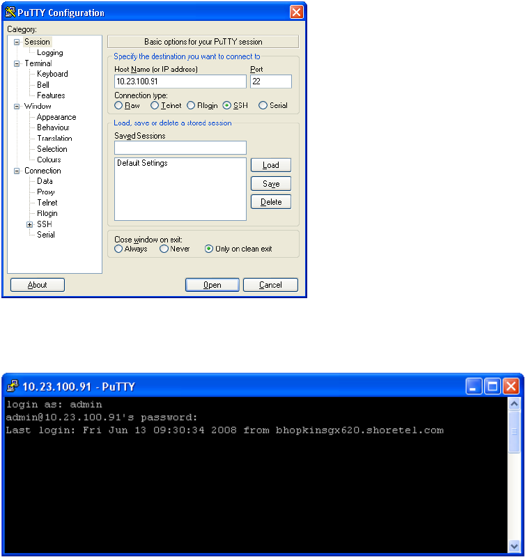This screenshot has height=558, width=526.
Task: Focus the Host Name field
Action: pyautogui.click(x=180, y=82)
